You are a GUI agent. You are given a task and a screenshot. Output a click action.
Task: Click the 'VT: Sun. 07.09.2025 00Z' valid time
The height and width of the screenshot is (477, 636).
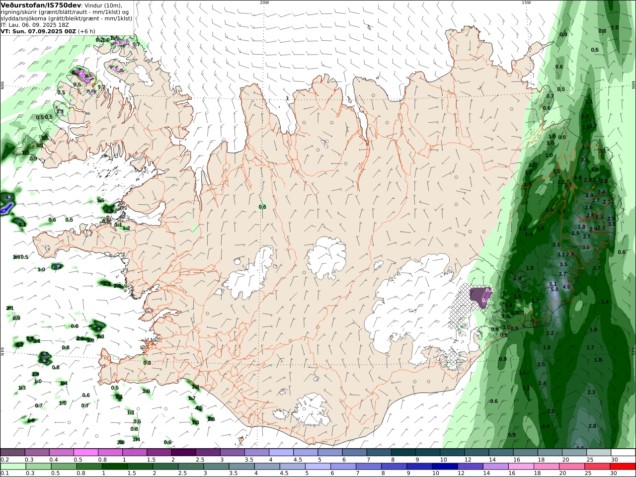point(38,31)
